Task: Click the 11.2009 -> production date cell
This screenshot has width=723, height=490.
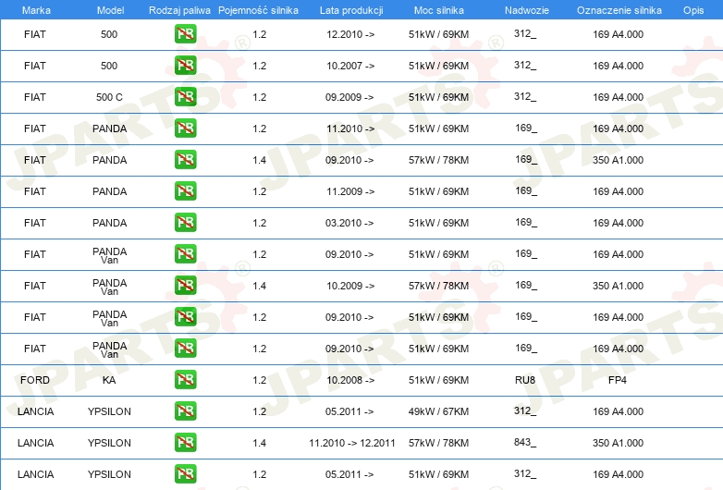Action: click(350, 191)
